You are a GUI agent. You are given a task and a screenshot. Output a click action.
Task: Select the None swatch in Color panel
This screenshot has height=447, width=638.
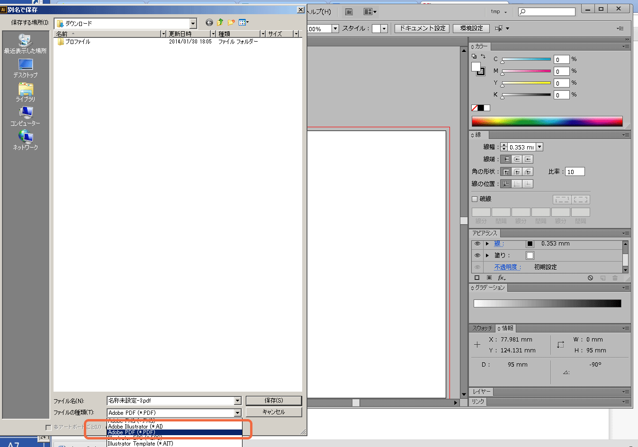[475, 108]
